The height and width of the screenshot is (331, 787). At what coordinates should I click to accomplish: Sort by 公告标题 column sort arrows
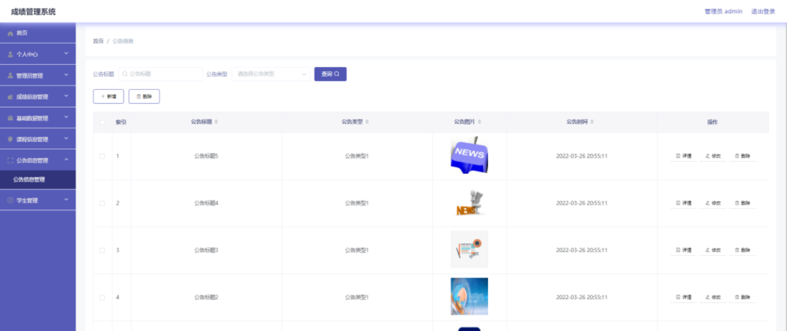coord(216,122)
